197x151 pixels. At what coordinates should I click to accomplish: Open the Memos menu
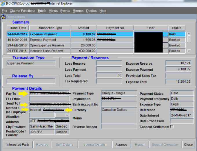pos(78,11)
